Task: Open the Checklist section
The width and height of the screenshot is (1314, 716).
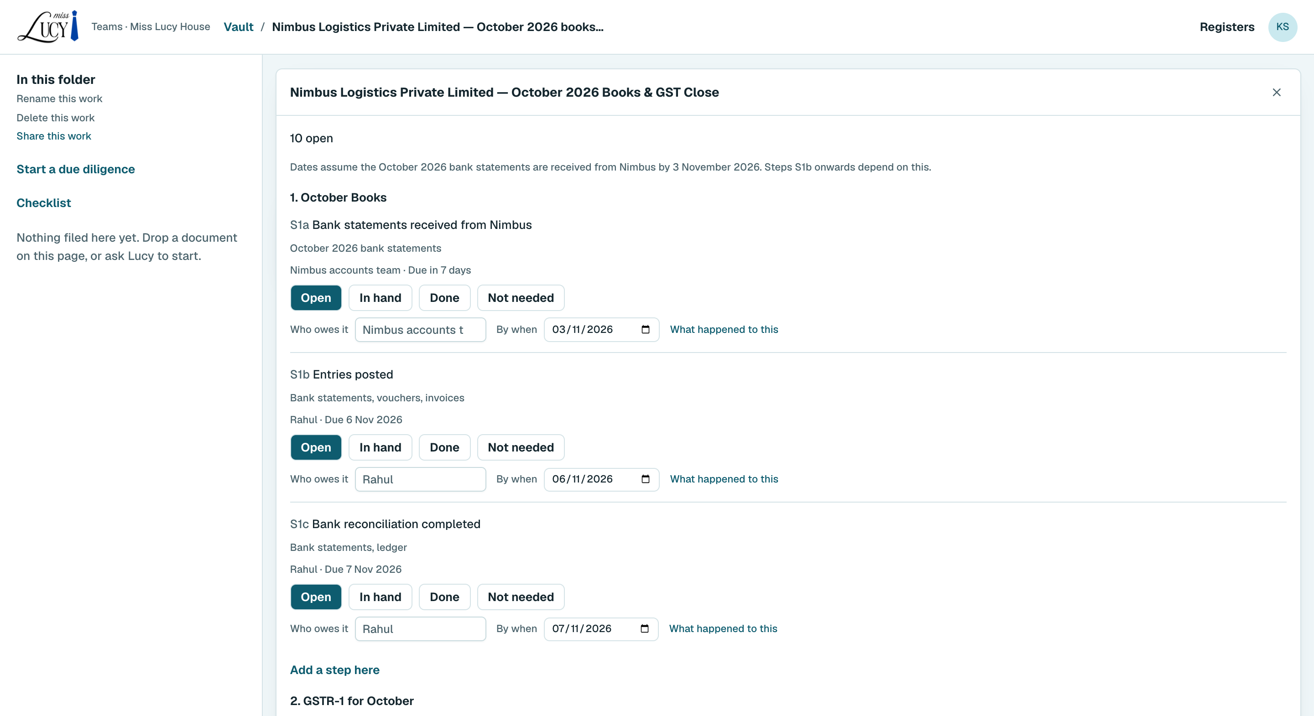Action: click(x=43, y=203)
